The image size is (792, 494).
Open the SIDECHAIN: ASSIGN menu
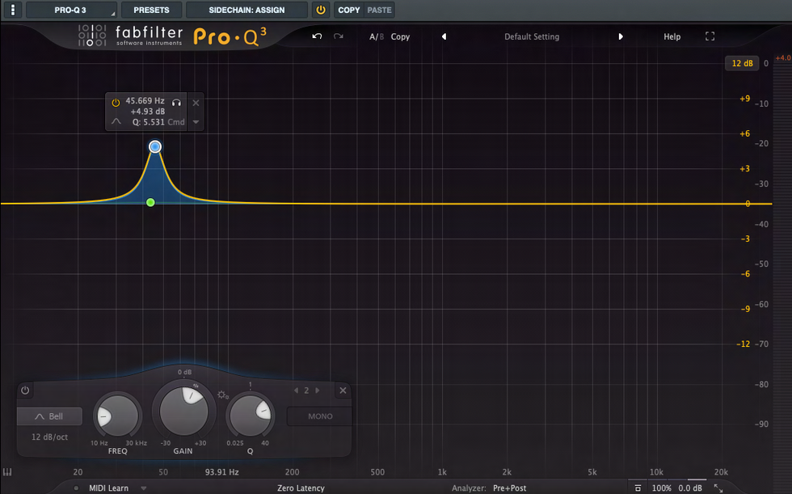(x=246, y=10)
